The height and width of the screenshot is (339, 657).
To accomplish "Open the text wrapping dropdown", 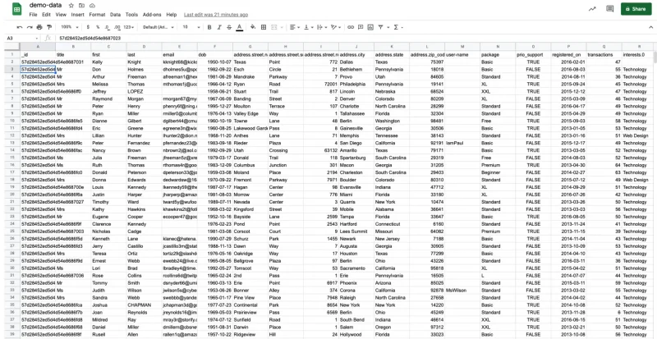I will click(x=322, y=27).
